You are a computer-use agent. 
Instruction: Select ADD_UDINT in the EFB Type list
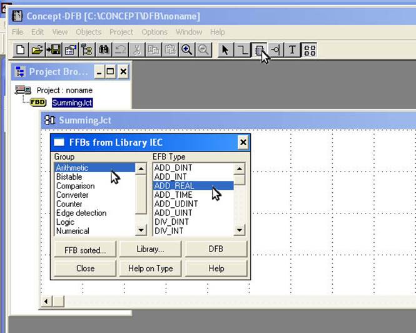[193, 203]
